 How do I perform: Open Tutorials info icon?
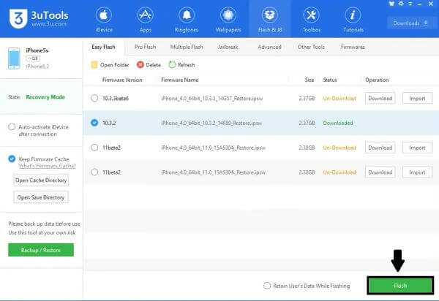coord(353,16)
